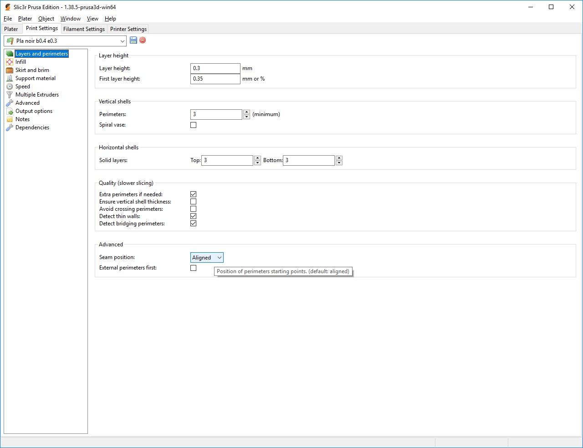Click the save preset floppy disk icon
This screenshot has height=448, width=583.
click(x=133, y=41)
